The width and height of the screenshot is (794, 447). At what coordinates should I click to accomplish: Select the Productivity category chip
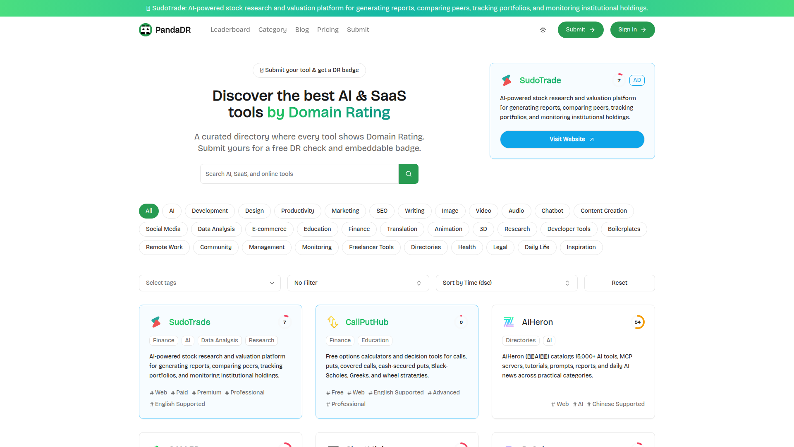click(x=298, y=211)
